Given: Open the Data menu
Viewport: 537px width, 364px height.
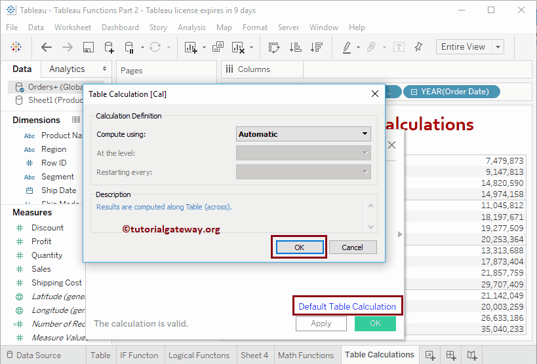Looking at the screenshot, I should (x=36, y=27).
